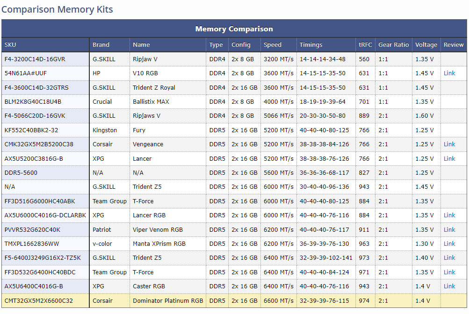
Task: Click the brand v-color
Action: (x=102, y=244)
